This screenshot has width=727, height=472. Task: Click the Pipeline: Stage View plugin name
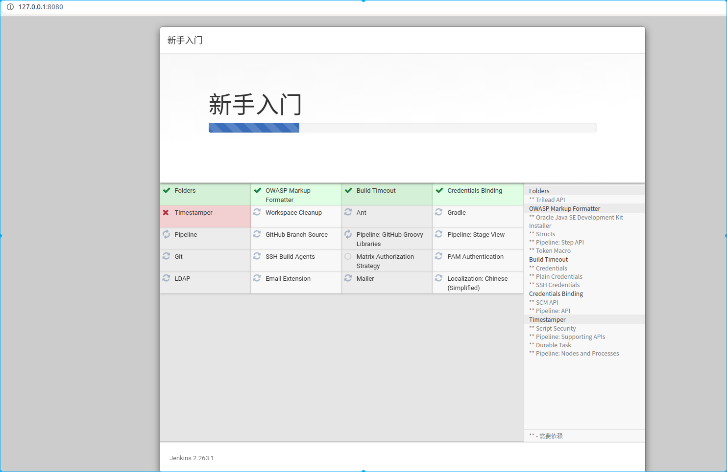pyautogui.click(x=476, y=235)
